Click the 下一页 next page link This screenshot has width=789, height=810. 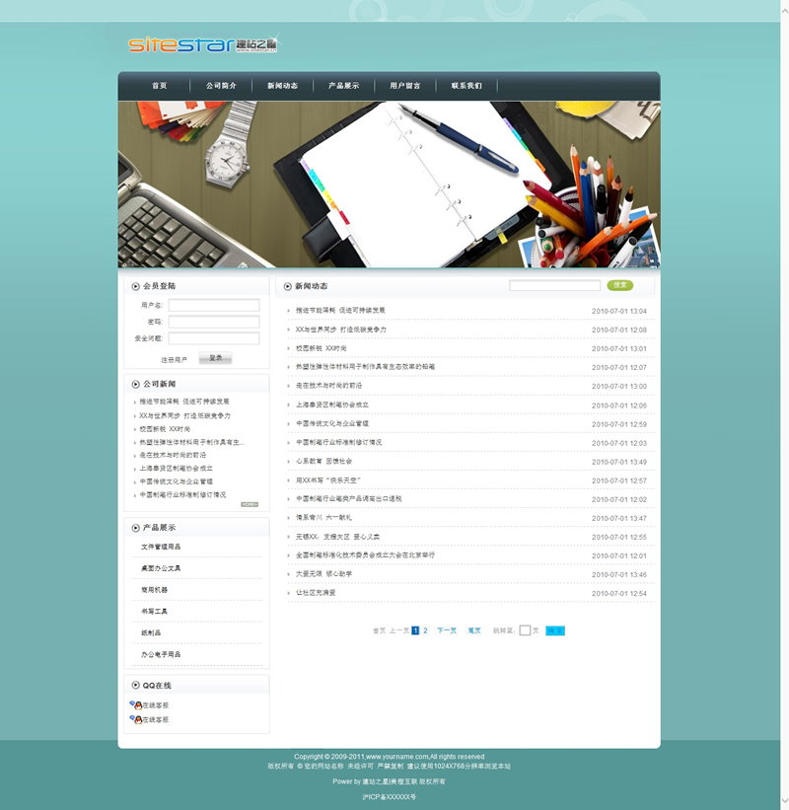tap(447, 630)
